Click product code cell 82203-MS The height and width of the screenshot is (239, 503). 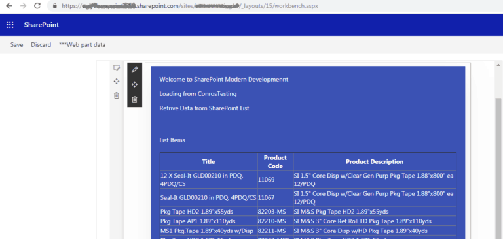pos(275,212)
